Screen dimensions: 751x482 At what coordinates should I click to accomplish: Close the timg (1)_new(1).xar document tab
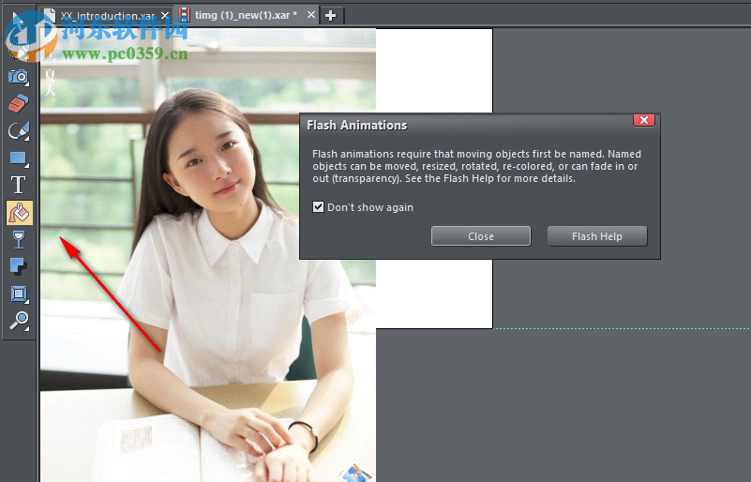coord(311,15)
